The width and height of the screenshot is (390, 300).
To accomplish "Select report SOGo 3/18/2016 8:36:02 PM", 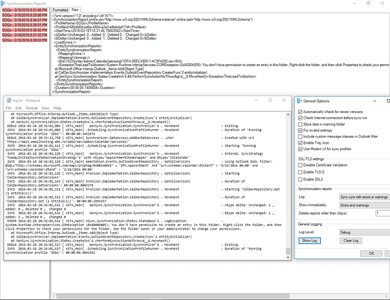I will [25, 30].
